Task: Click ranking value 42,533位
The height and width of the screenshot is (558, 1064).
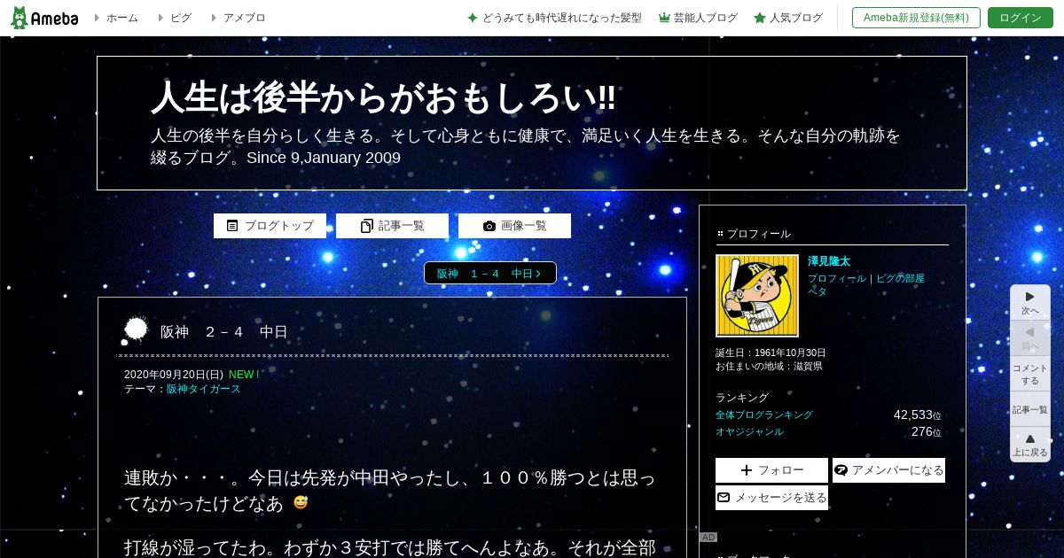Action: coord(918,415)
